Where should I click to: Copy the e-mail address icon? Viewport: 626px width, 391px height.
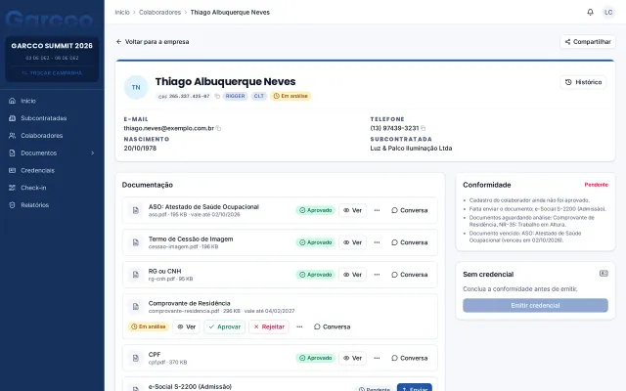point(218,128)
